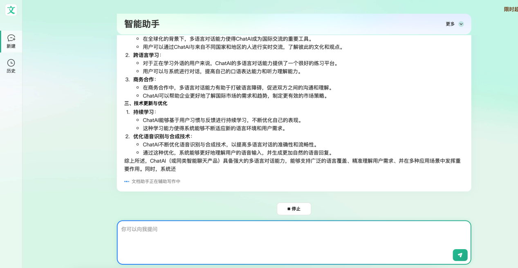This screenshot has width=518, height=268.
Task: Stop generation with 停止 button
Action: click(294, 209)
